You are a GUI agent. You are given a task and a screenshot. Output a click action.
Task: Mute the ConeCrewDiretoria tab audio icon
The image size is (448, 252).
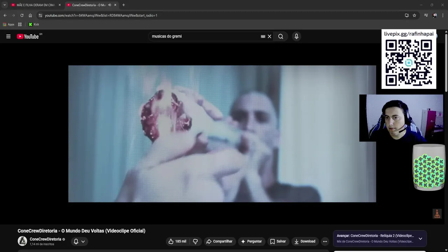pyautogui.click(x=110, y=5)
